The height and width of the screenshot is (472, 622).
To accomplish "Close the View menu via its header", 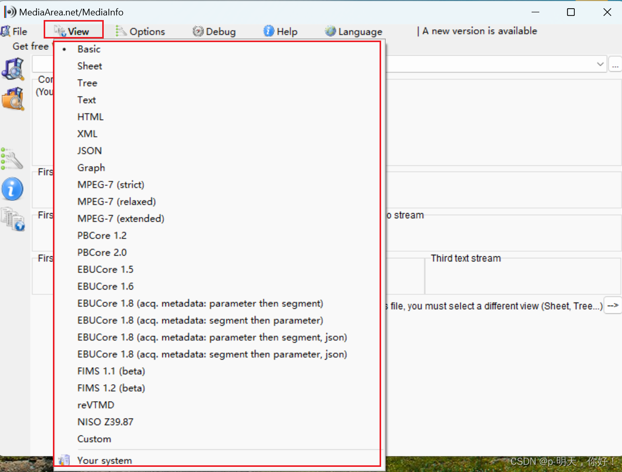I will coord(73,31).
